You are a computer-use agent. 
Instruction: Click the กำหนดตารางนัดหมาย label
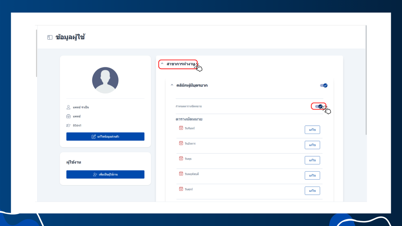(x=189, y=107)
